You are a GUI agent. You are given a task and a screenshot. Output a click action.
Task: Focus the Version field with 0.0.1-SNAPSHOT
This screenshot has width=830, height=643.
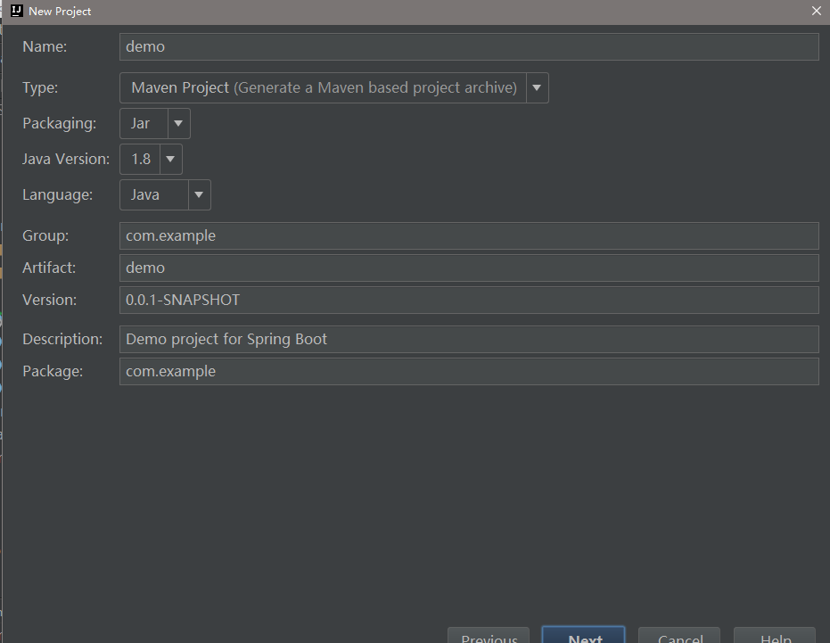tap(469, 300)
